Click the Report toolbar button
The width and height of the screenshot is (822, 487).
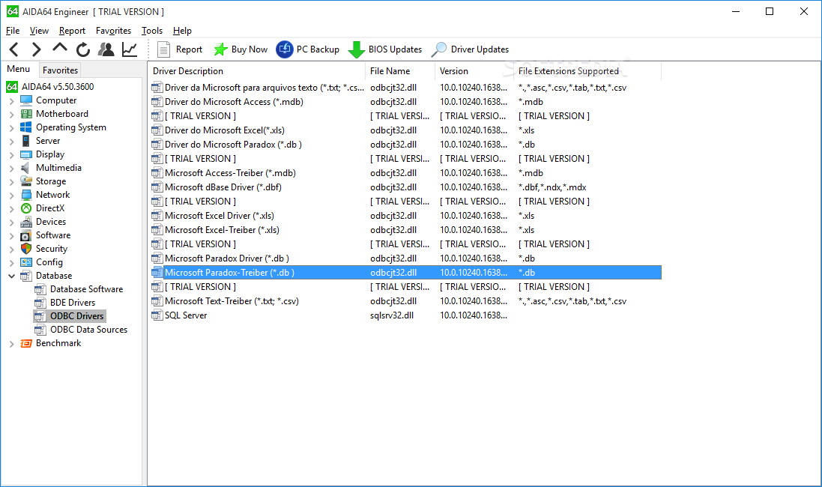[x=179, y=49]
